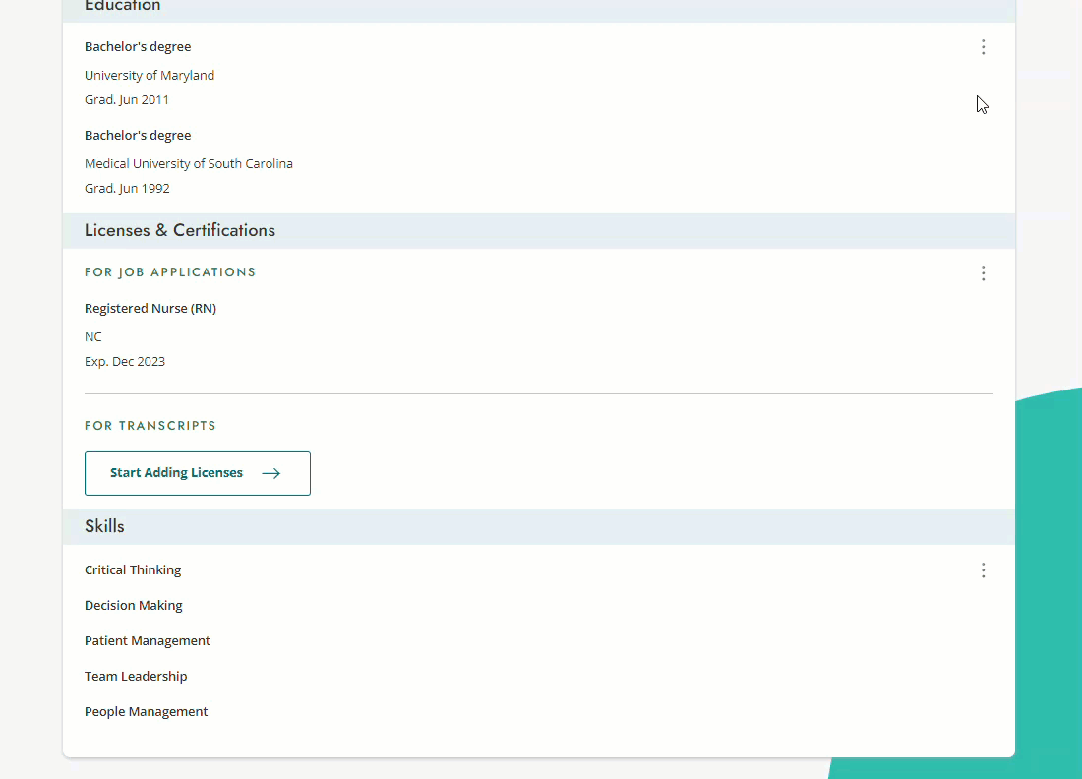Click the Skills section header

104,526
